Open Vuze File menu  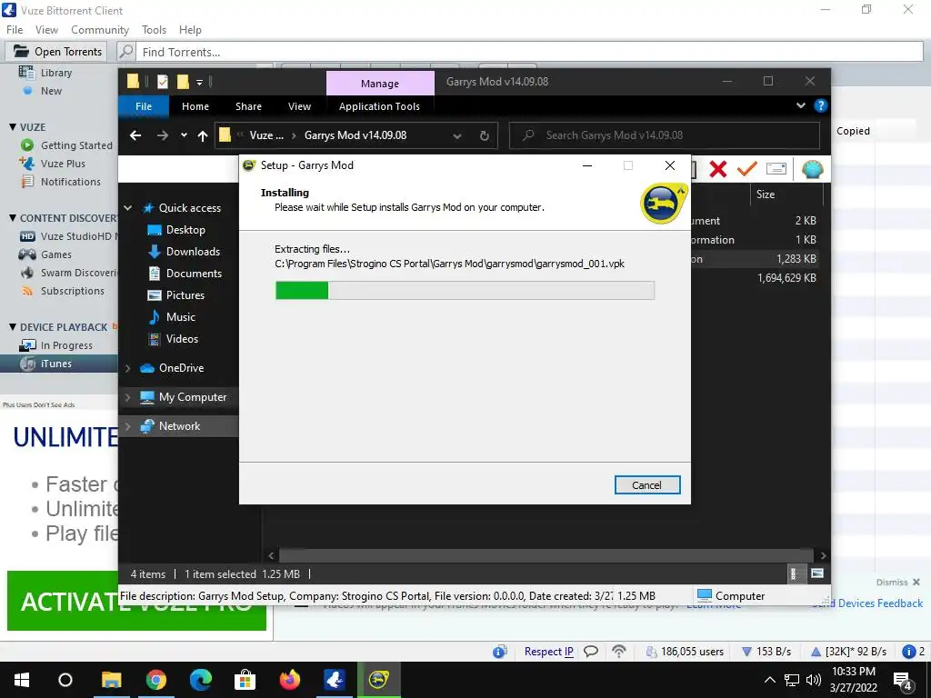(x=15, y=30)
